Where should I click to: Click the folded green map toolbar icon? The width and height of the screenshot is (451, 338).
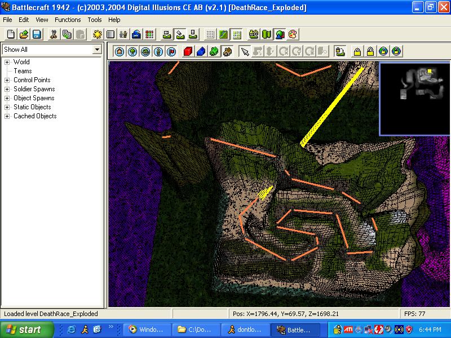coord(266,34)
